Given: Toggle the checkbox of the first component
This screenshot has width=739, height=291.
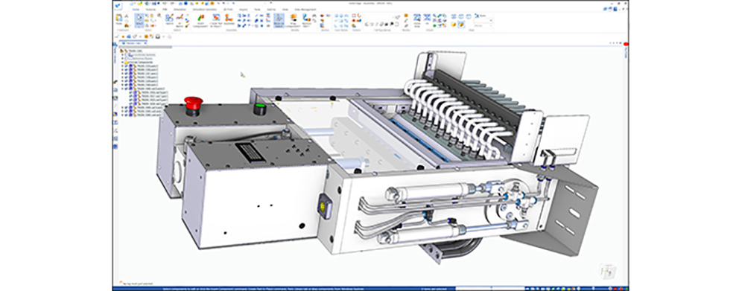Looking at the screenshot, I should [x=126, y=65].
